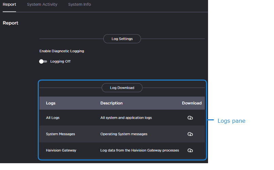Open the System Activity tab
The image size is (274, 170).
pos(42,4)
